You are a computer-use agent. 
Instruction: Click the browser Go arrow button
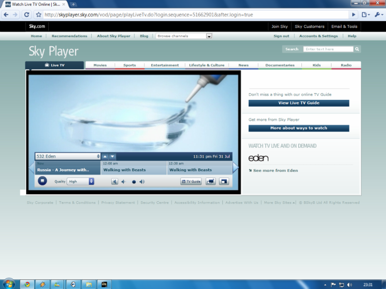click(354, 15)
